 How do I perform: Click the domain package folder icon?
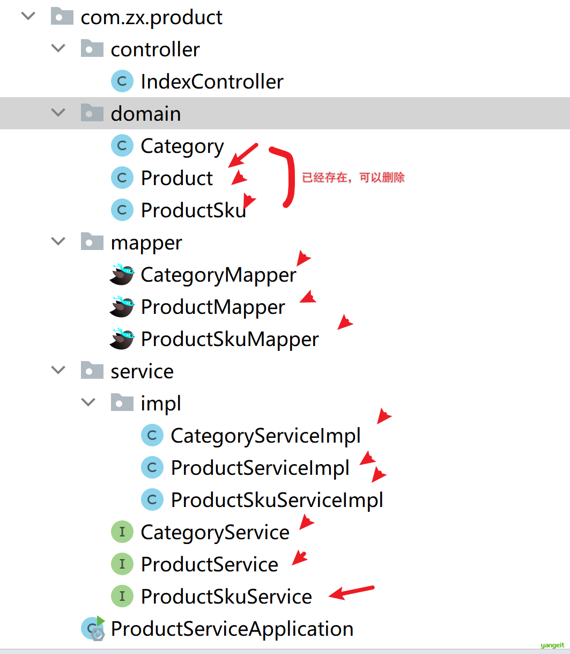pyautogui.click(x=92, y=113)
